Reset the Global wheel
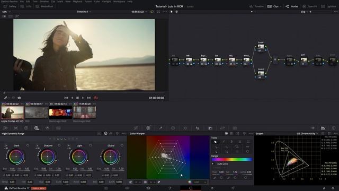339x191 pixels. tap(122, 145)
